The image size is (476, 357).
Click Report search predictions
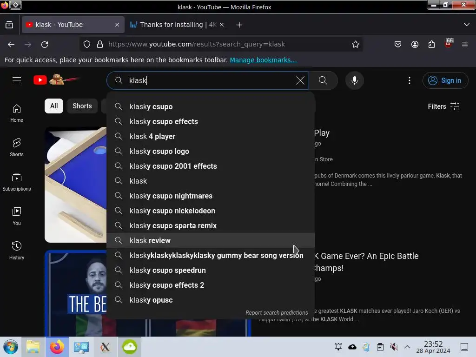pos(277,313)
